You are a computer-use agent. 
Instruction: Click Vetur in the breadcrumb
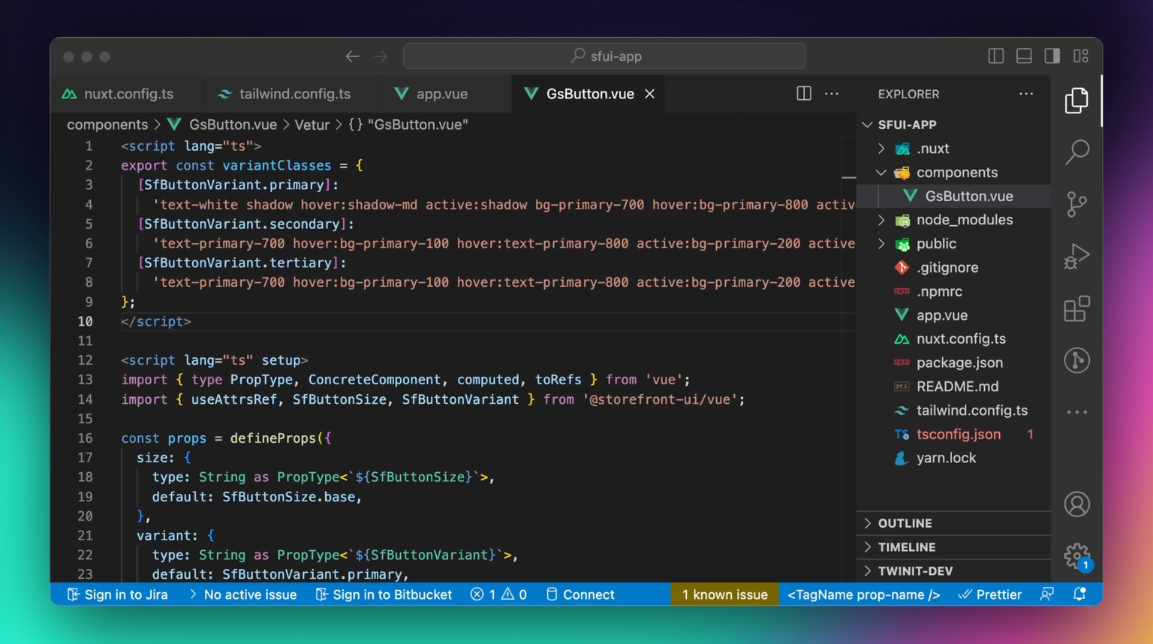tap(312, 125)
